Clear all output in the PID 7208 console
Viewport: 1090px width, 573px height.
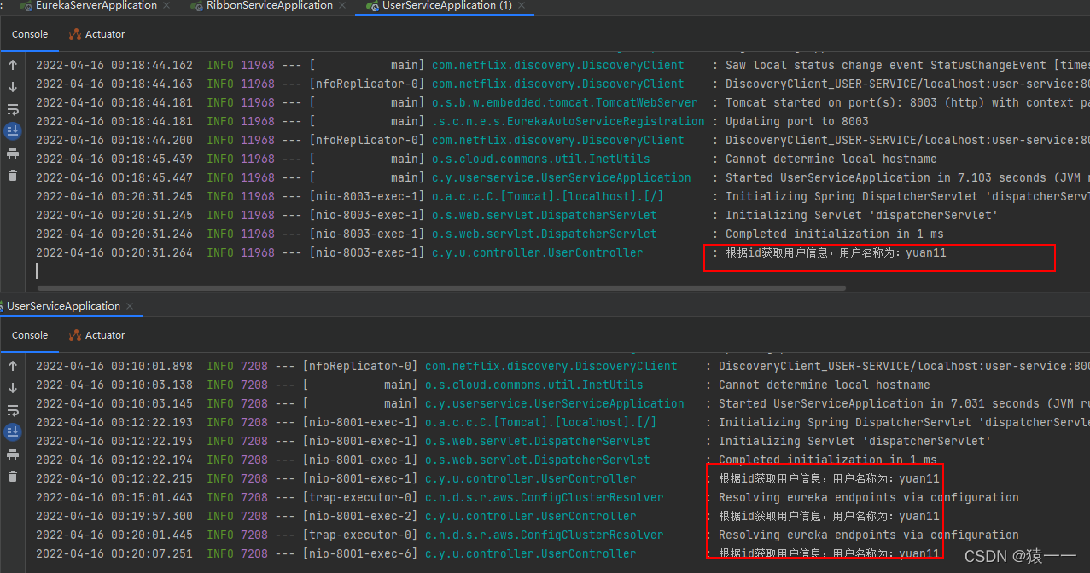coord(12,477)
